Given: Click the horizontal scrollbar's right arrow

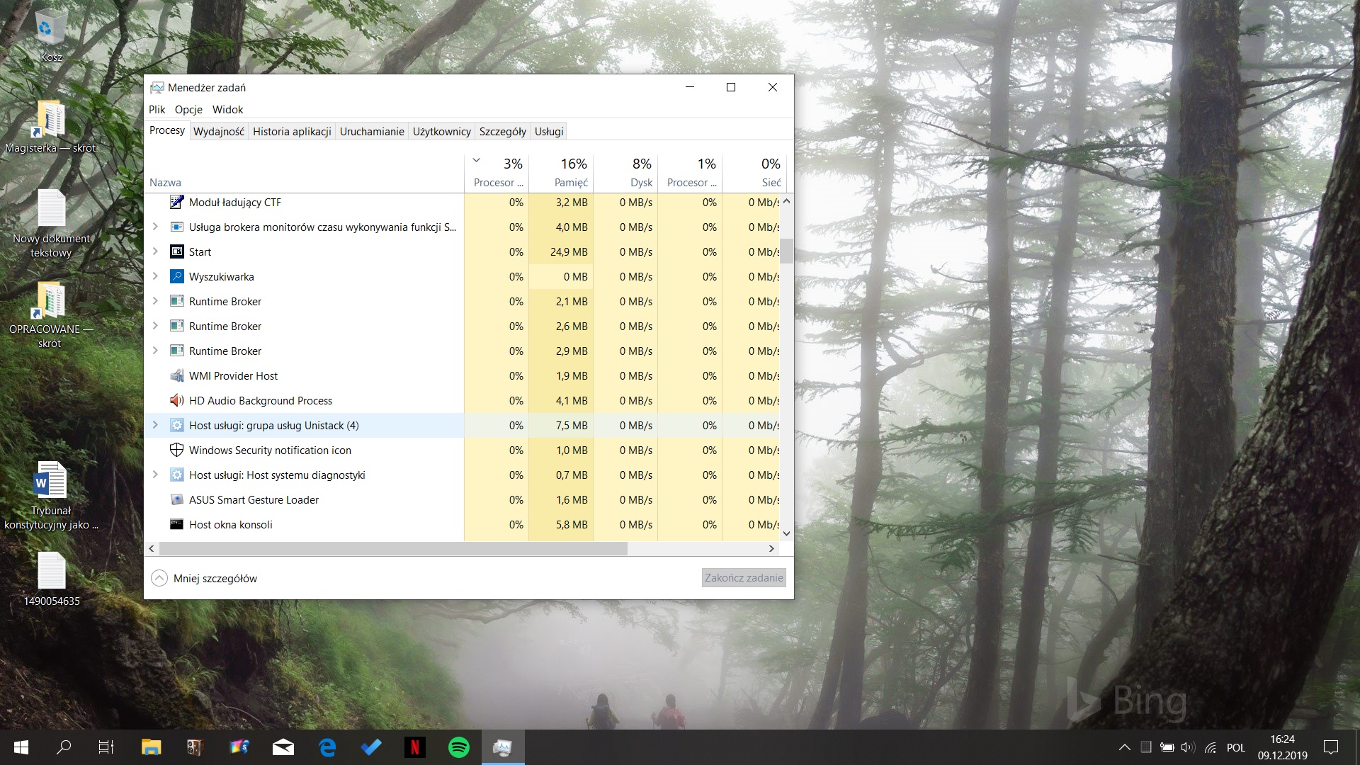Looking at the screenshot, I should click(771, 548).
